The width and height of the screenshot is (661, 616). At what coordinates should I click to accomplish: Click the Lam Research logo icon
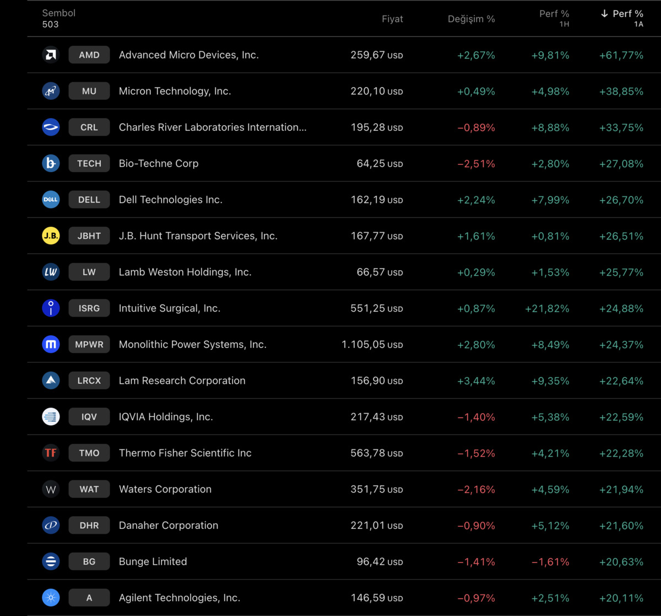pos(51,381)
